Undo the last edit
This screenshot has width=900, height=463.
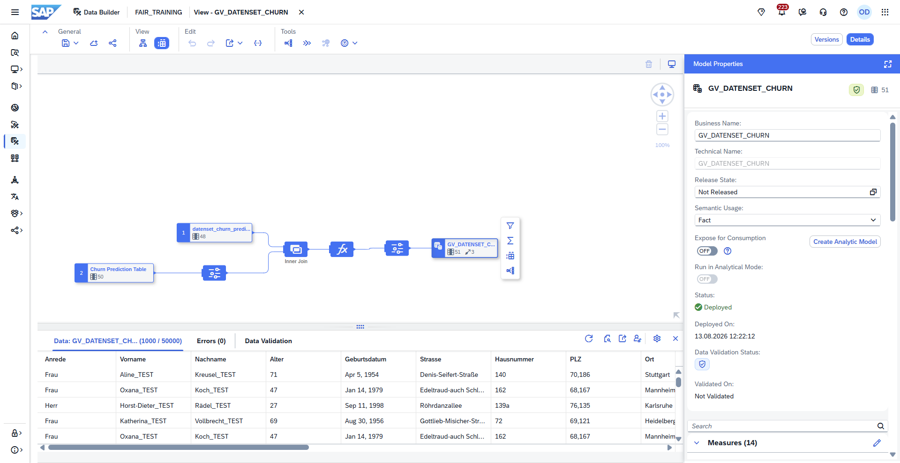[x=192, y=43]
